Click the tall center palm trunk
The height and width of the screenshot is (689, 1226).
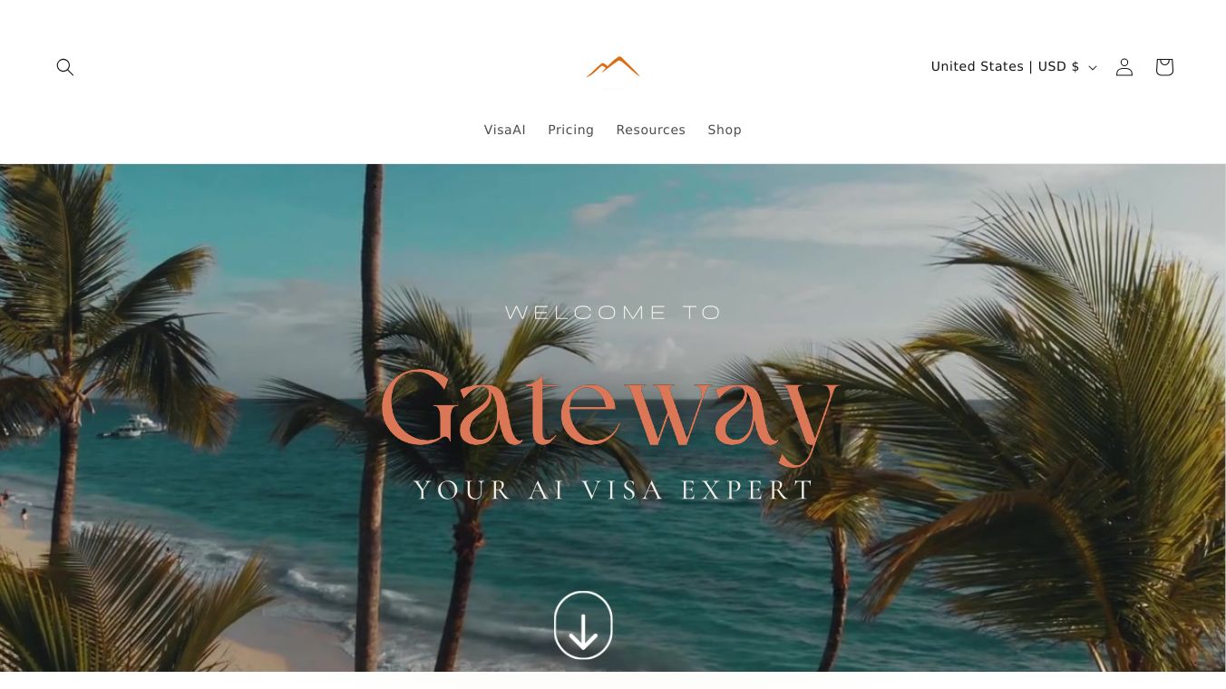(371, 417)
